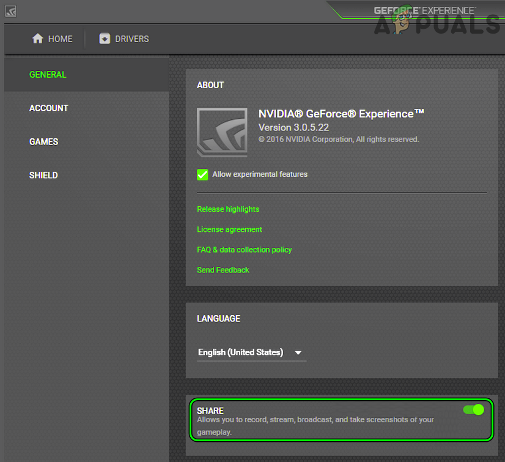Click the house icon in the top navigation
505x462 pixels.
[38, 39]
